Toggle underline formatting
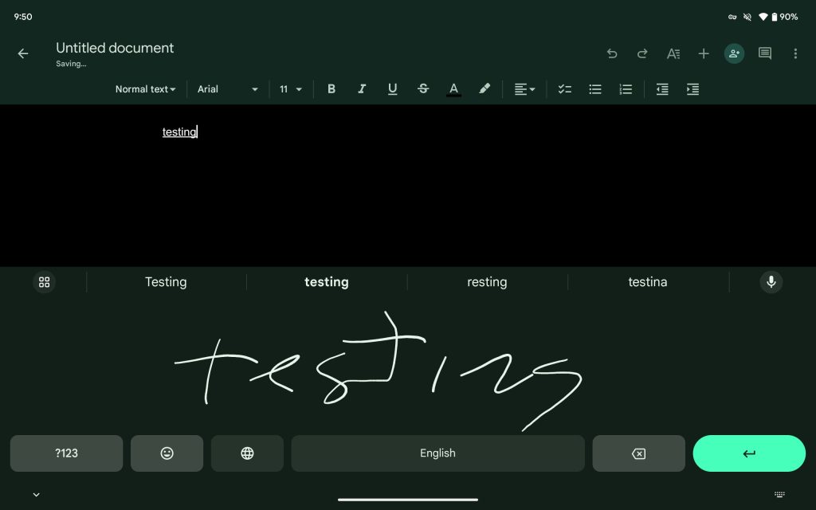 (392, 89)
